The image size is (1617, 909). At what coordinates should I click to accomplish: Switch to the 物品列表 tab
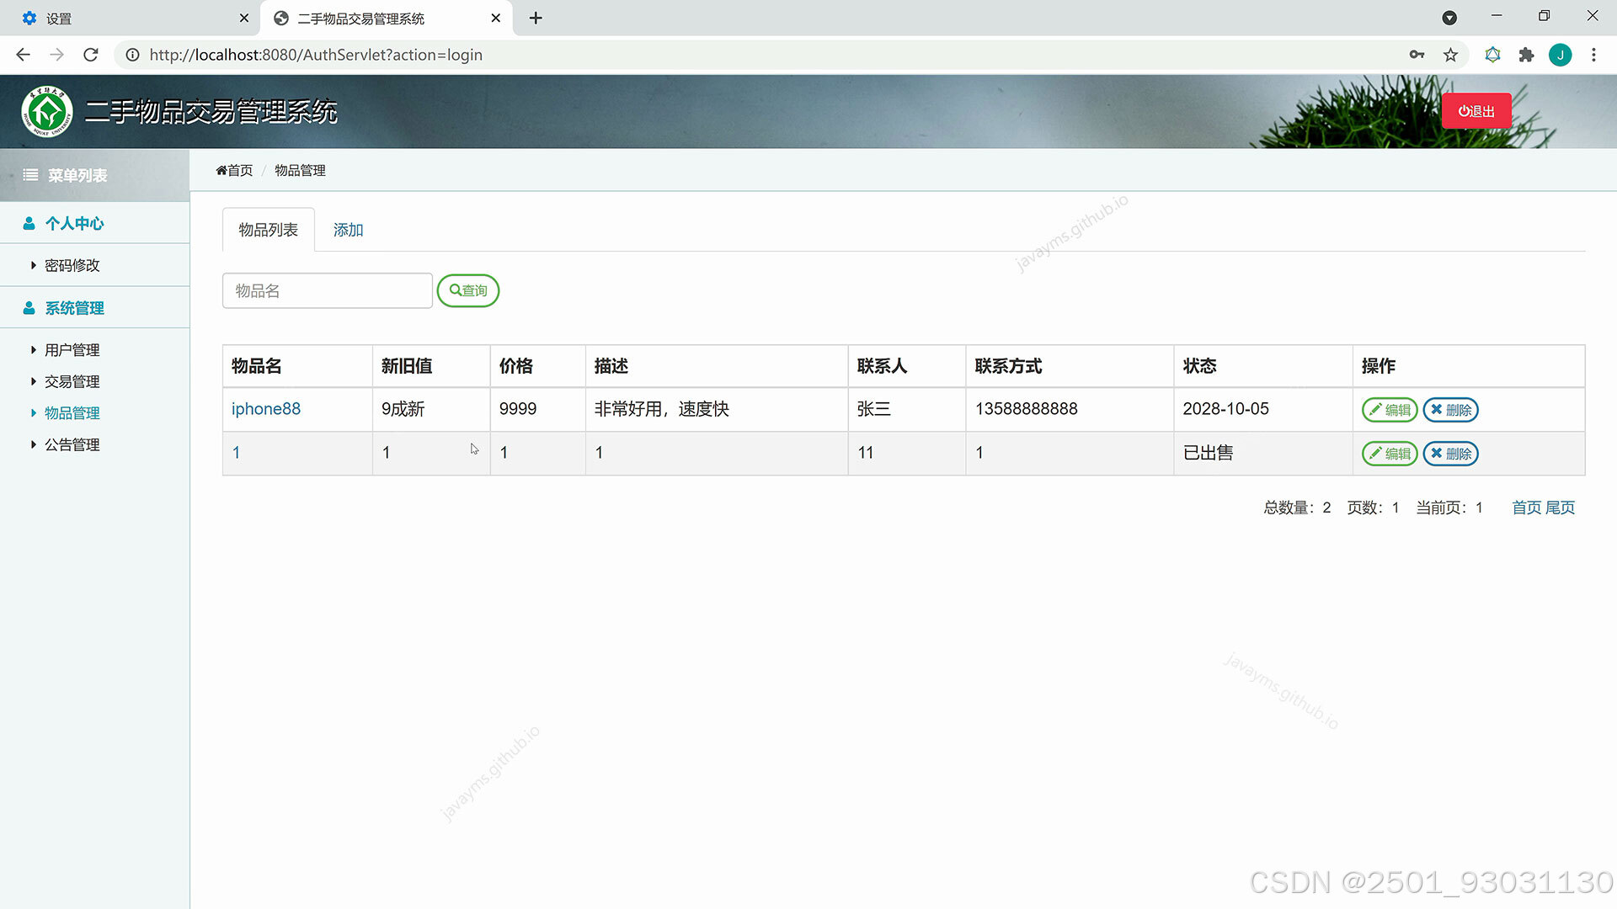[268, 230]
